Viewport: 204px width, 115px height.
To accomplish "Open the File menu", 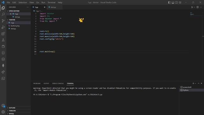I will click(x=8, y=3).
